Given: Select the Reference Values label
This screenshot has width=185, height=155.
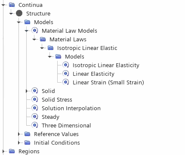Looking at the screenshot, I should coord(56,134).
